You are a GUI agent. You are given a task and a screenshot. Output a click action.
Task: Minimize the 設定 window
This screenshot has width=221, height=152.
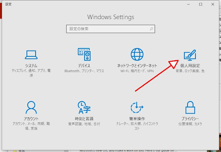189,5
